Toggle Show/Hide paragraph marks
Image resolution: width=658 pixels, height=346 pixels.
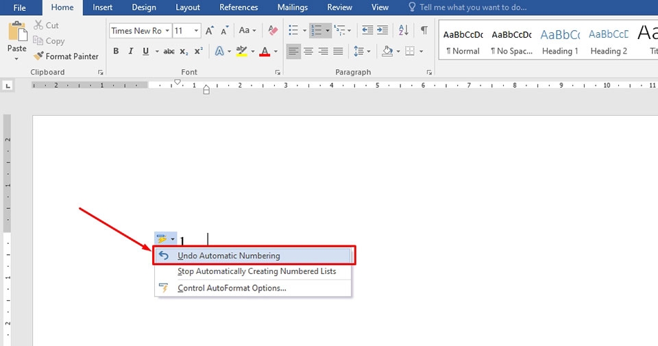tap(424, 30)
